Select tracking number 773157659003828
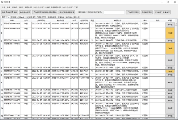 [12, 23]
